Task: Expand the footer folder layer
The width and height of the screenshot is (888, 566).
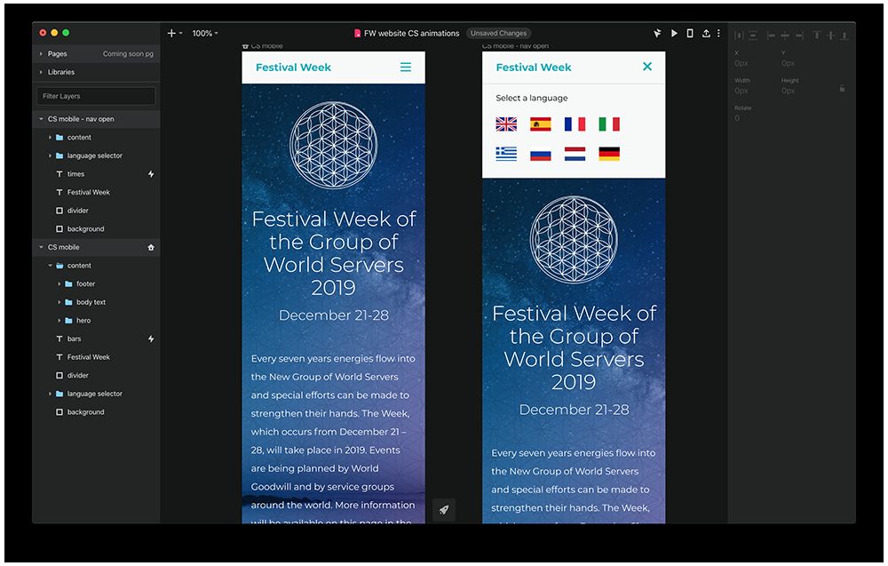Action: [x=59, y=284]
